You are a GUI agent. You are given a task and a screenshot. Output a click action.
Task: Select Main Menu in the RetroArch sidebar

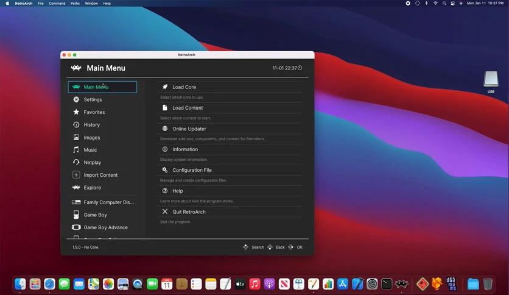[102, 87]
